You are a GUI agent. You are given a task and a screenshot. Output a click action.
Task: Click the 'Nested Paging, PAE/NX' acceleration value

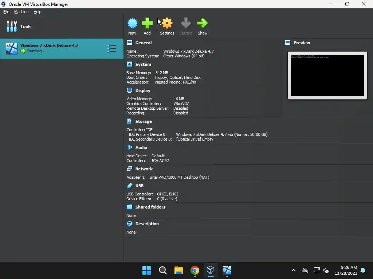coord(176,82)
